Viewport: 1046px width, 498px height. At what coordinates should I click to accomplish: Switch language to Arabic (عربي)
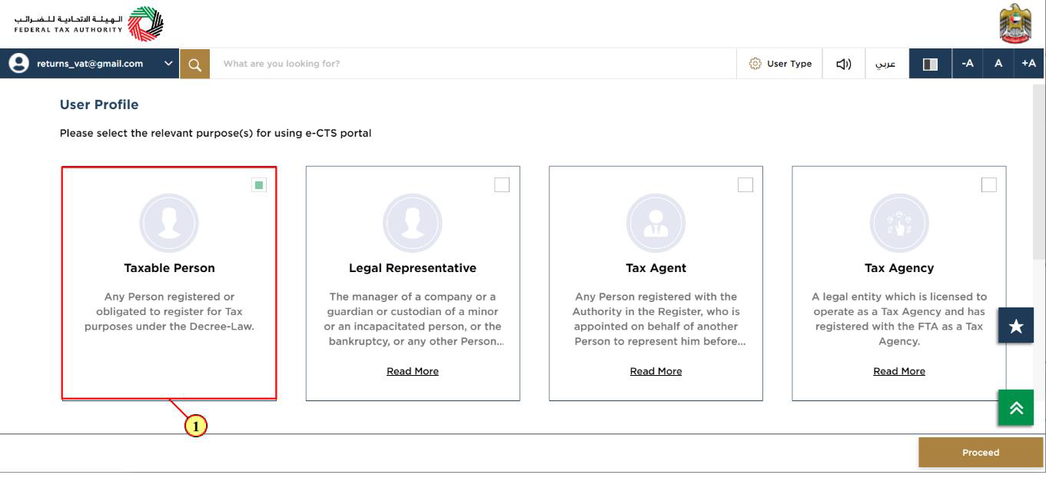tap(886, 64)
